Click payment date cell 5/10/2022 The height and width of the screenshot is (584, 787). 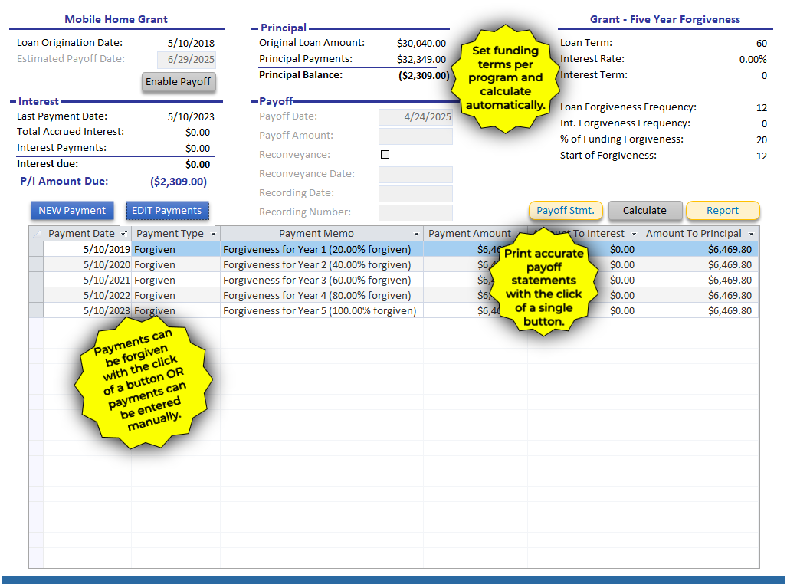88,295
